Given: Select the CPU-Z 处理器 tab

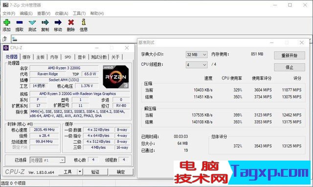Looking at the screenshot, I should pos(12,57).
